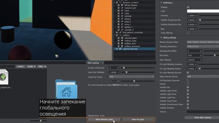The height and width of the screenshot is (123, 219).
Task: Click the link icon beside cube_2
Action: [122, 22]
